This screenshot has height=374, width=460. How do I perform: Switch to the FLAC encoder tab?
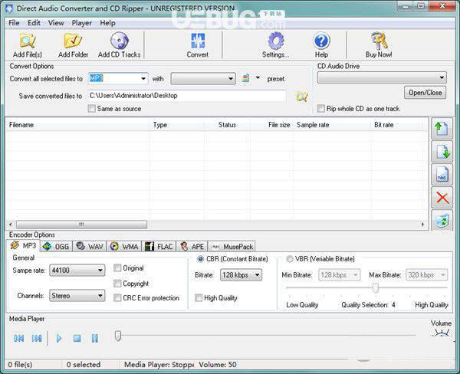click(159, 247)
